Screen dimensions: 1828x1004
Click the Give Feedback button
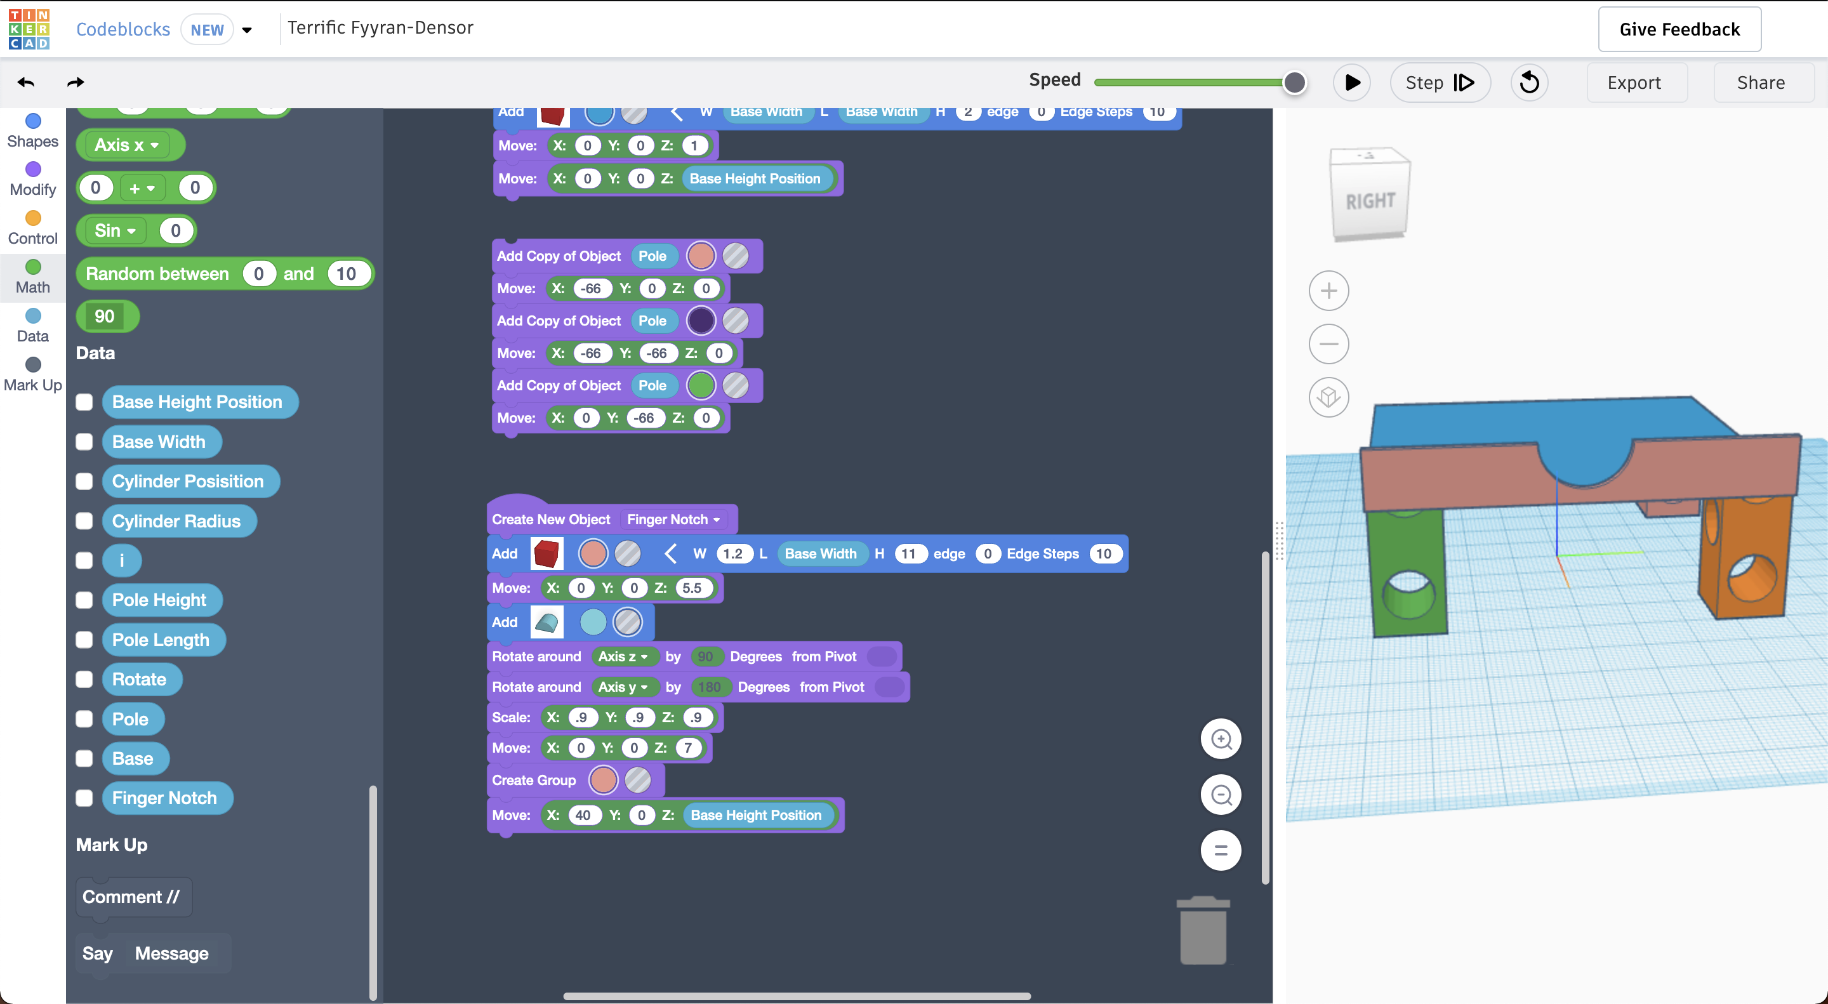1679,29
